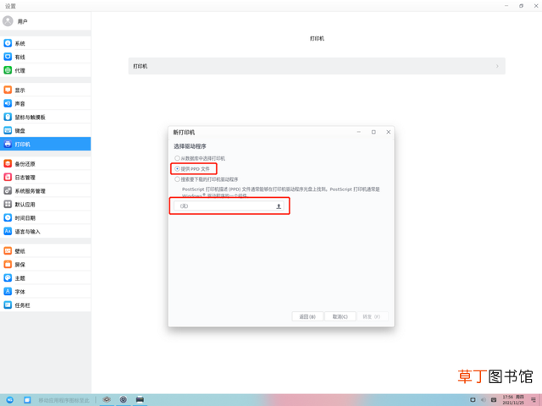Click the volume icon in system tray
The height and width of the screenshot is (406, 542).
[483, 400]
